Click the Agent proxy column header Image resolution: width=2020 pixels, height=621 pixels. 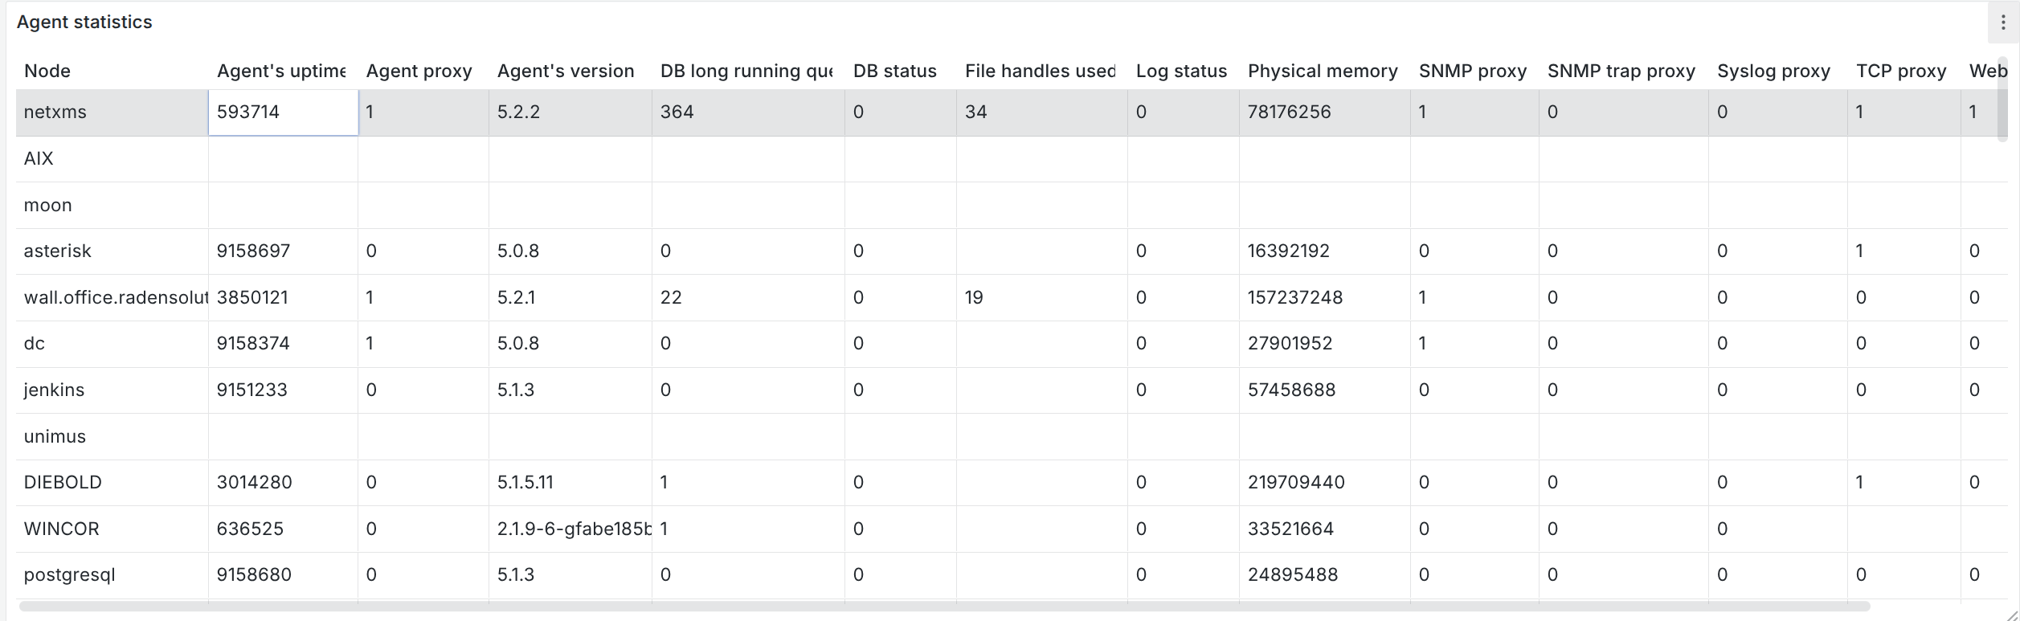pyautogui.click(x=419, y=71)
